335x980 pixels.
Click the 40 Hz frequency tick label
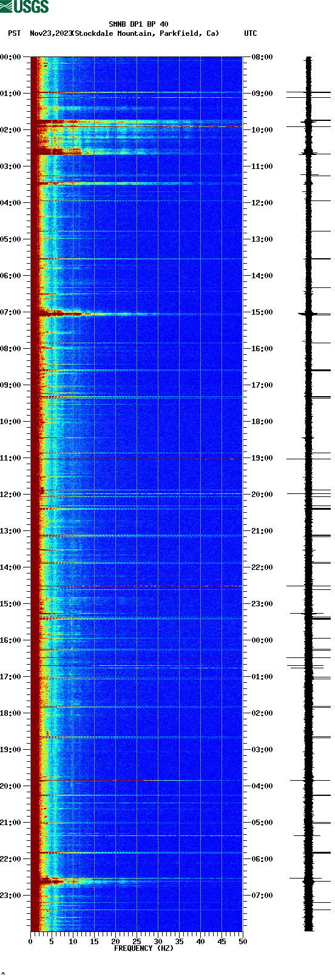[x=200, y=942]
